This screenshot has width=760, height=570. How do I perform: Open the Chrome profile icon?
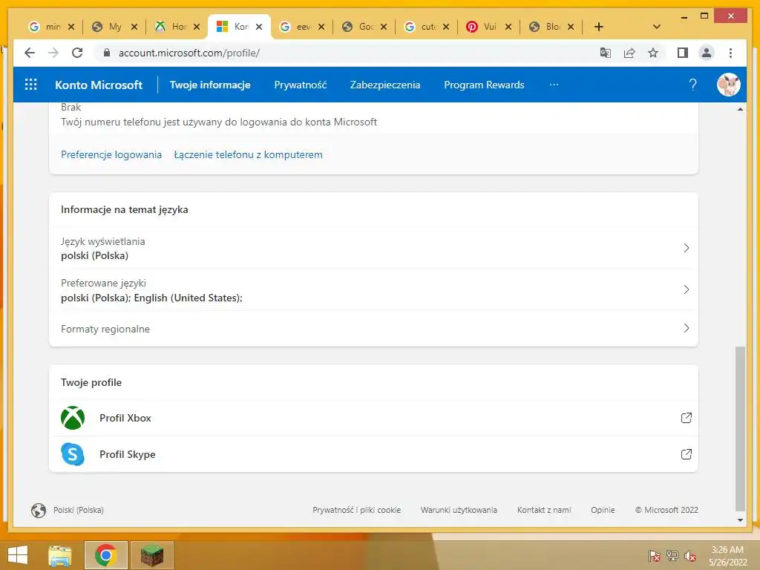707,53
